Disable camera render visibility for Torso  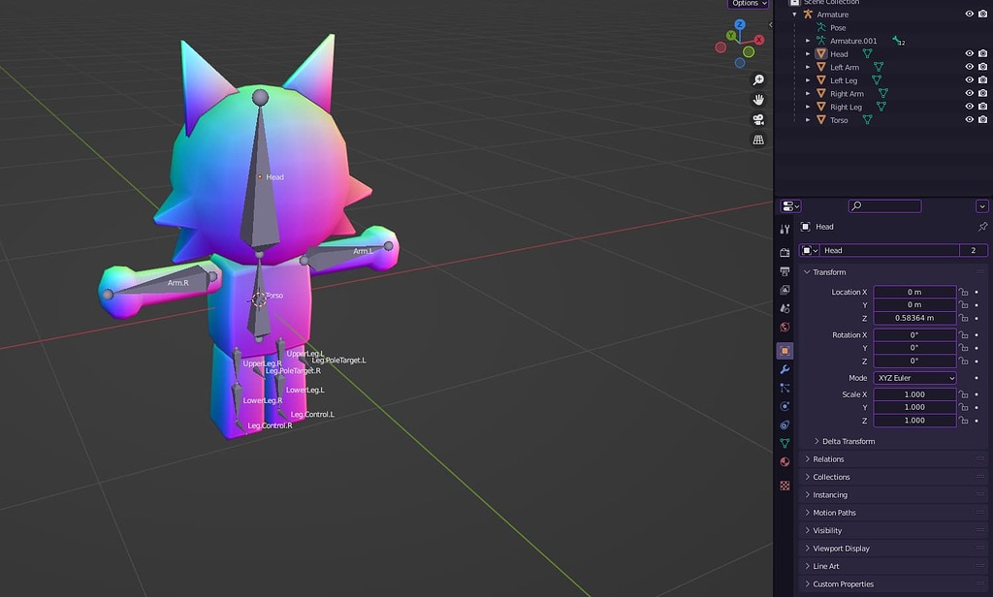coord(982,119)
